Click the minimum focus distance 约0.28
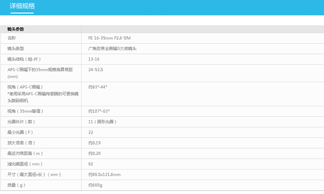 [x=94, y=153]
